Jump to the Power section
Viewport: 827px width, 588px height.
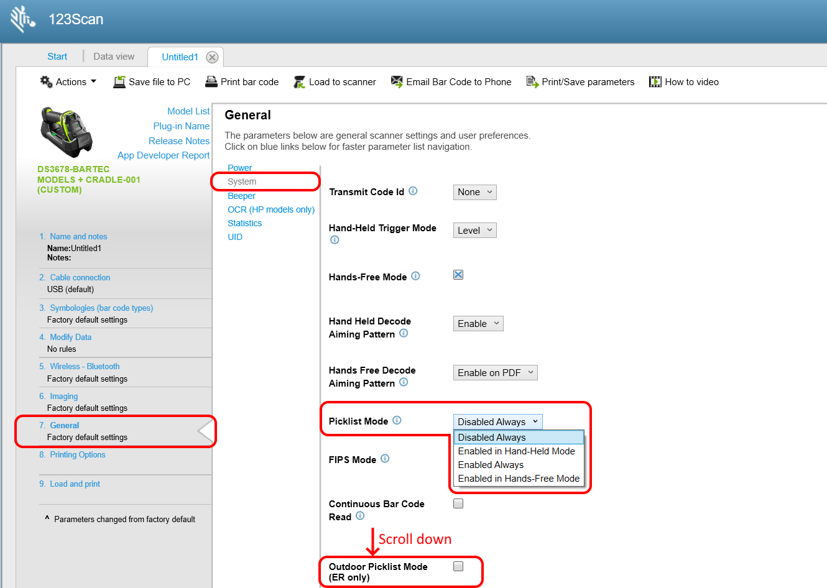(x=239, y=168)
